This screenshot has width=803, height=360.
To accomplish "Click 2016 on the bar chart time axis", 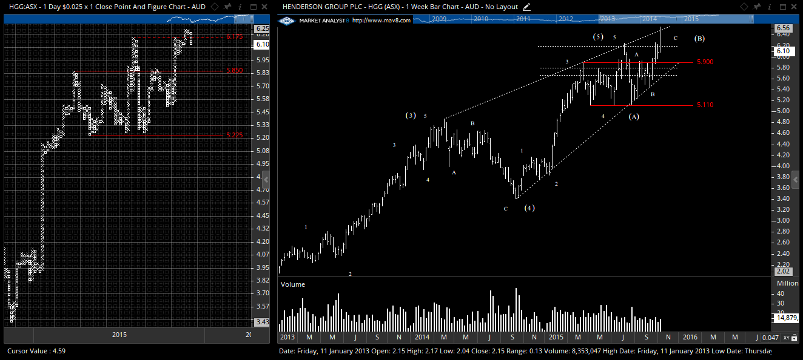I will 690,336.
